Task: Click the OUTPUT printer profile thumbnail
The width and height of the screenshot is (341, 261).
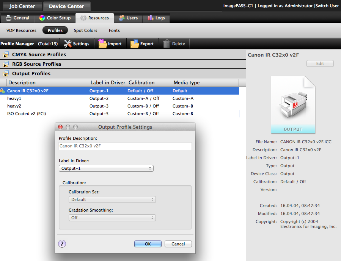Action: (293, 104)
